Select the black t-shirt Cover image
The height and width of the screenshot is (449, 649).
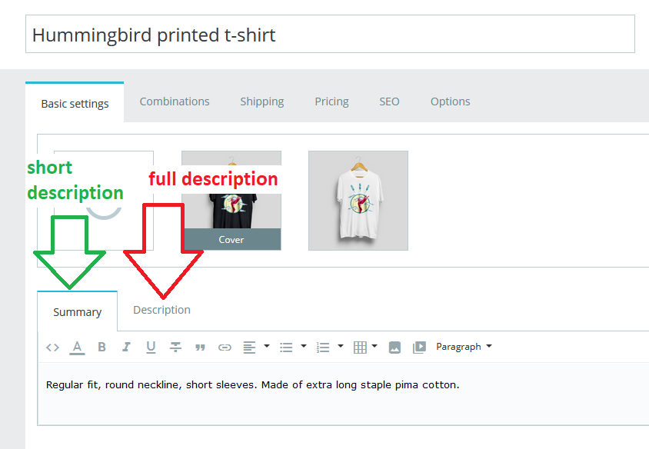tap(231, 201)
